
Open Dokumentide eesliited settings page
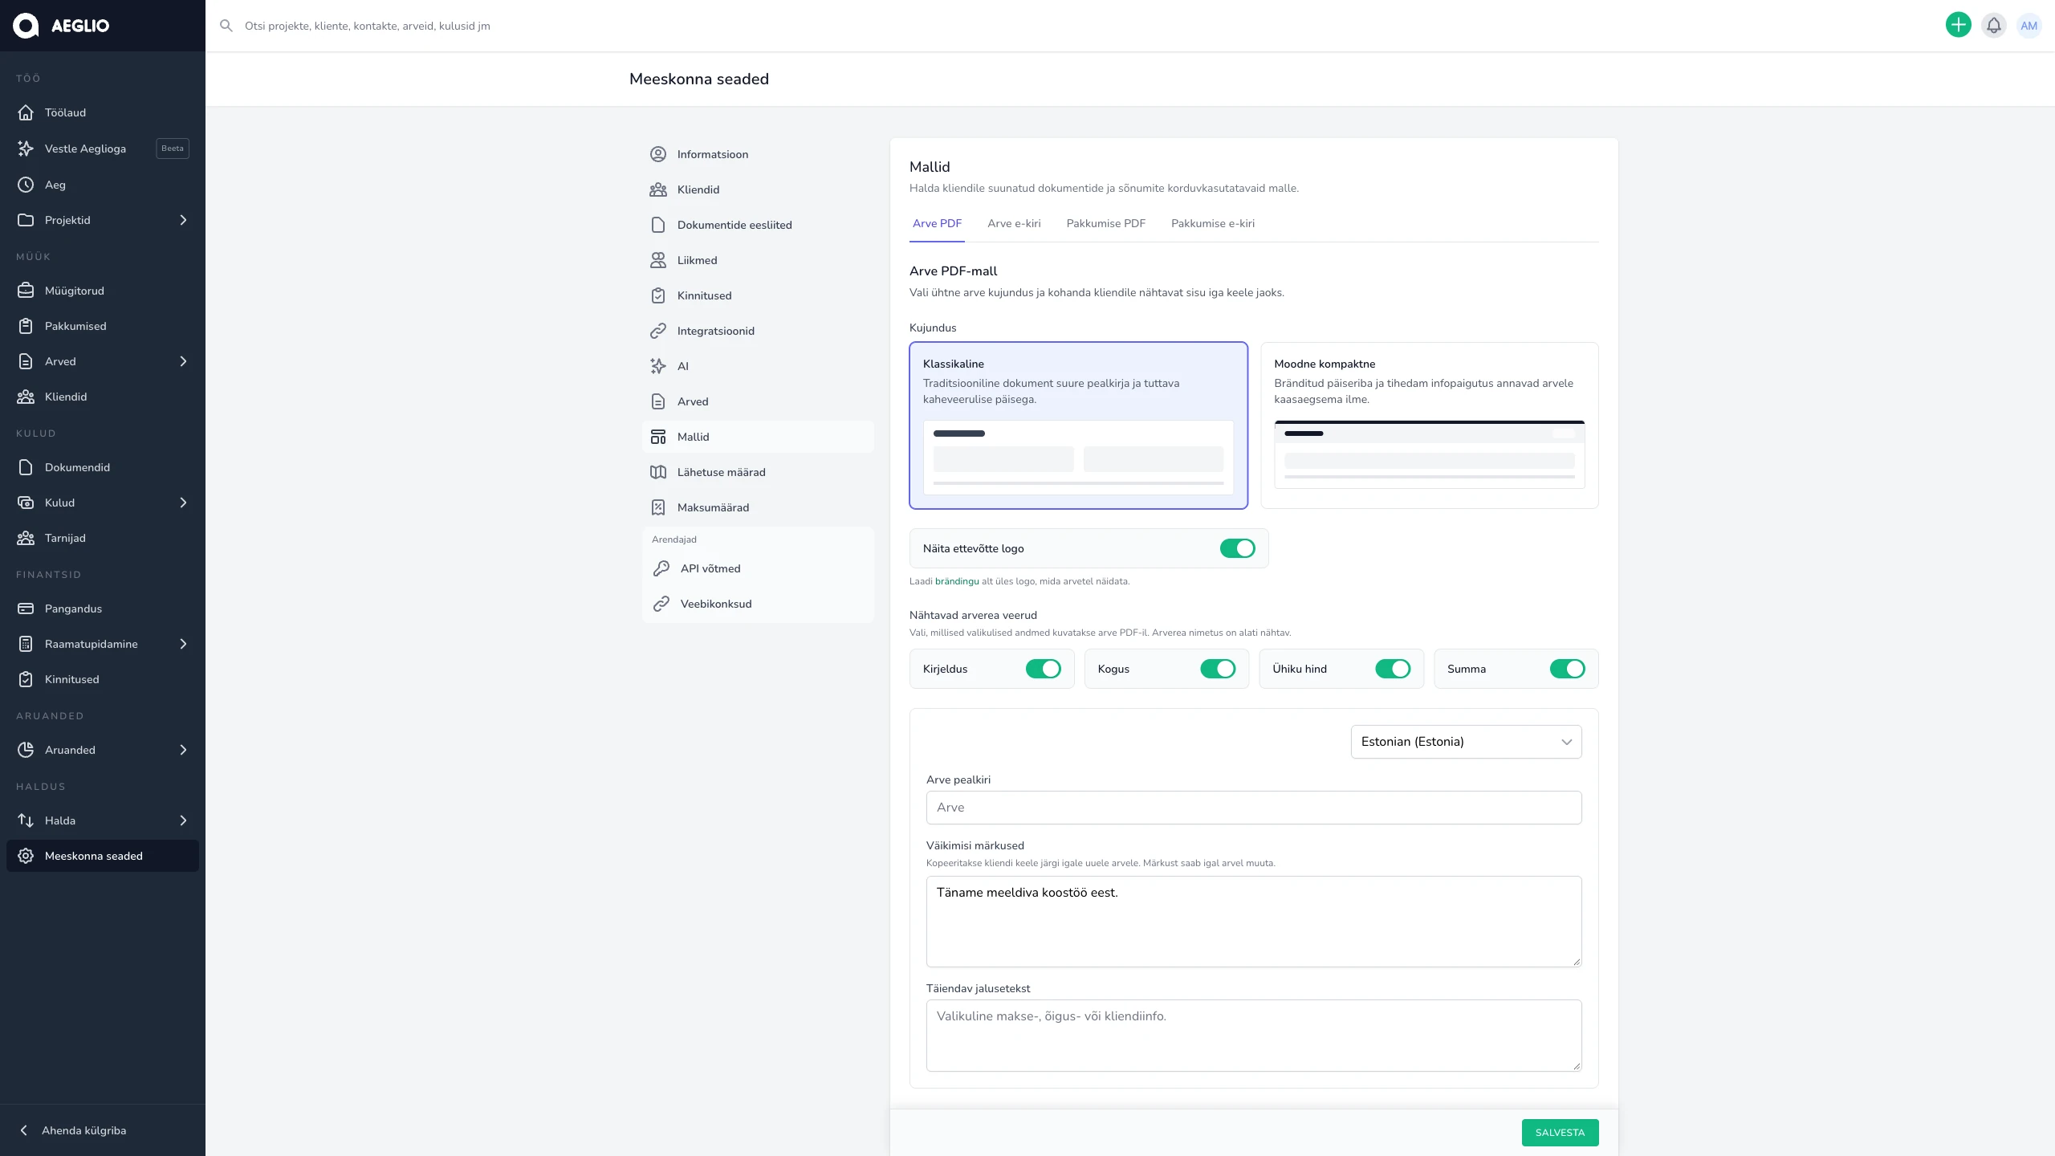click(758, 225)
